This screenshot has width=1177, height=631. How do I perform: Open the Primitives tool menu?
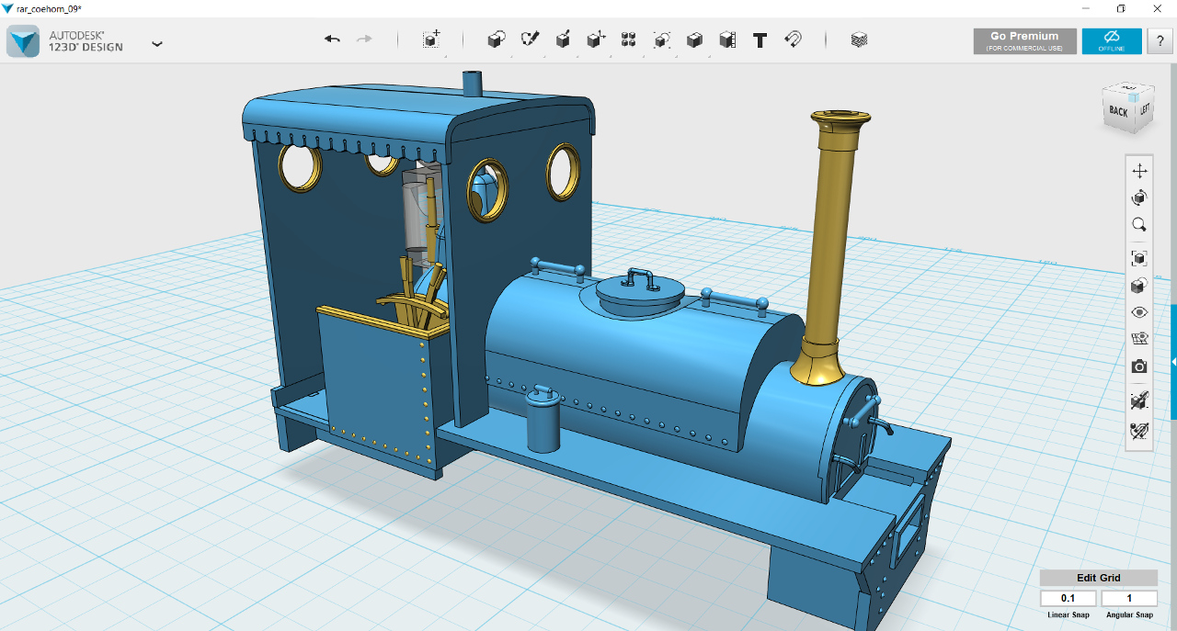coord(497,39)
